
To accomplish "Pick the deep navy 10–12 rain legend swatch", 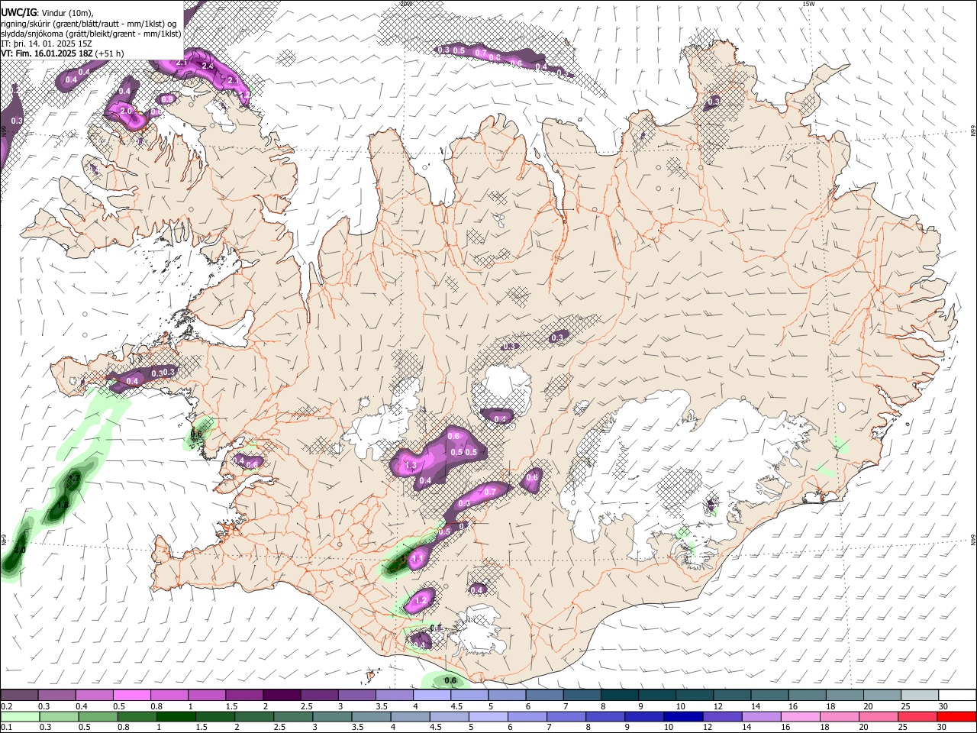I will pos(683,716).
